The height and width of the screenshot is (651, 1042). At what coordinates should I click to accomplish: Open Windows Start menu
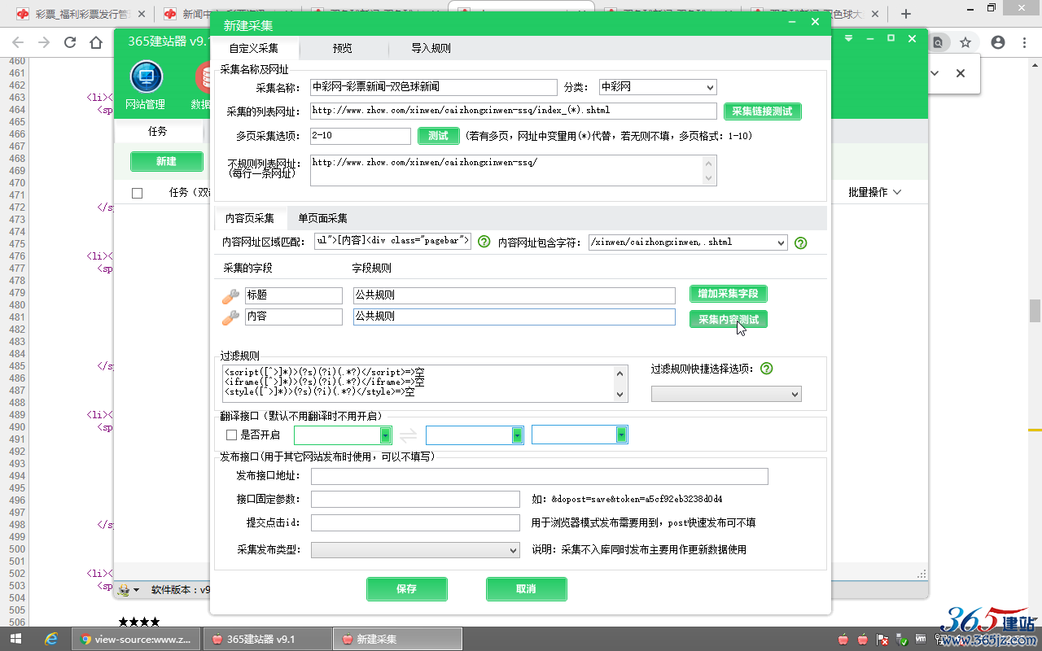[x=15, y=639]
